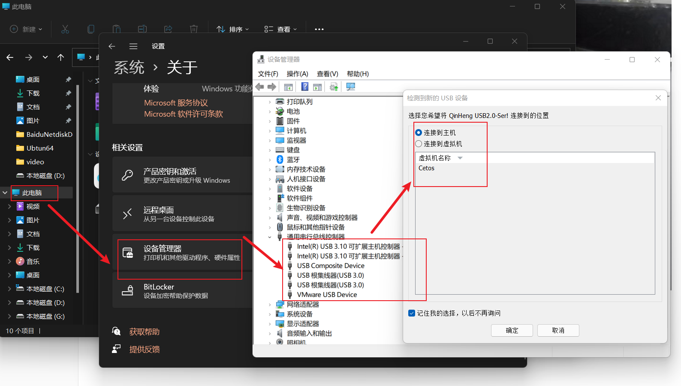Click the Explorer toolbar paste icon
Image resolution: width=681 pixels, height=386 pixels.
click(x=117, y=29)
